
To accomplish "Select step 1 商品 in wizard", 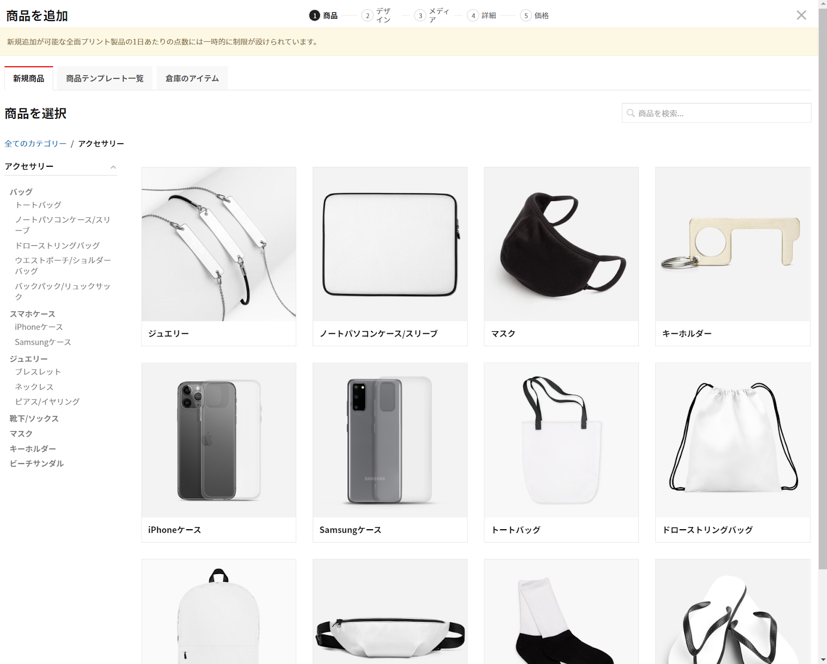I will click(x=324, y=16).
